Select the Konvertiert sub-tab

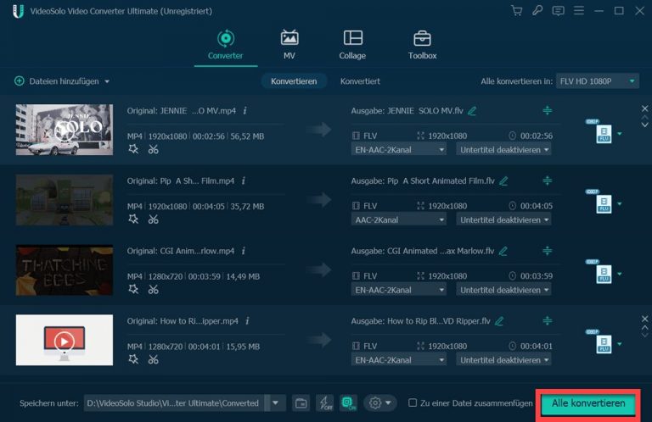[x=360, y=81]
